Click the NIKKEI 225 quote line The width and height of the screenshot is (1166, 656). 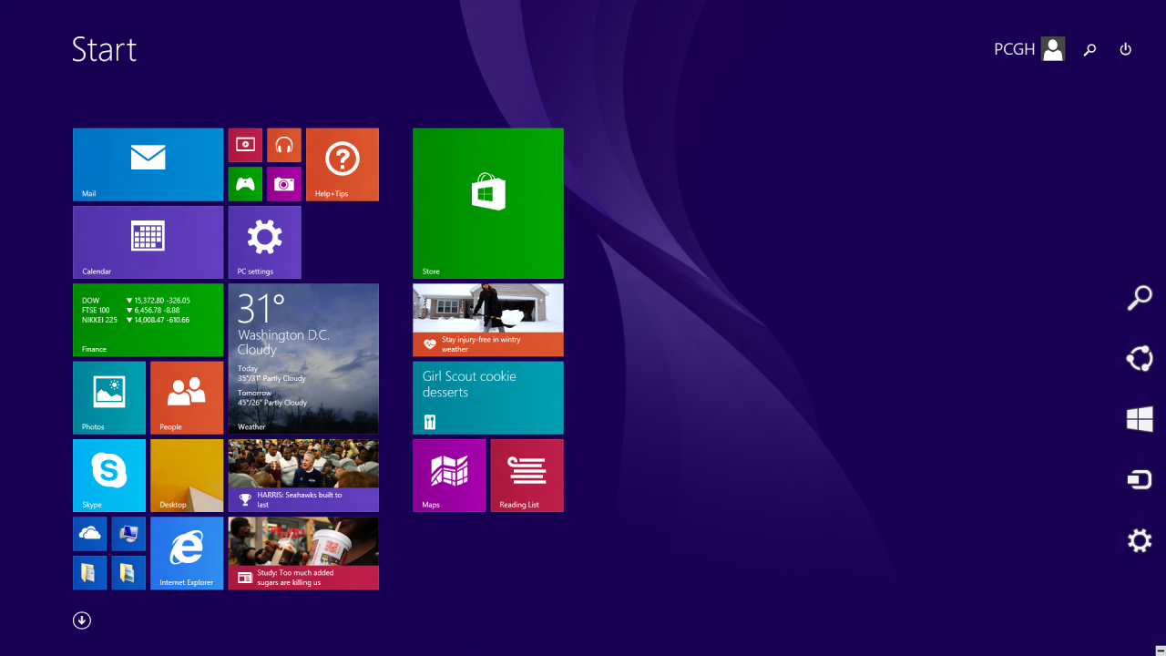click(x=136, y=321)
